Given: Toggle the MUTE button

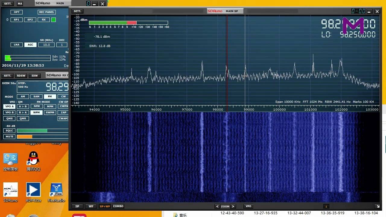Looking at the screenshot, I should click(x=9, y=137).
